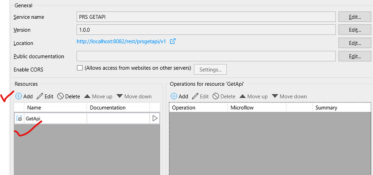Move resource up in Resources list
Screen dimensions: 373x175
(x=98, y=96)
